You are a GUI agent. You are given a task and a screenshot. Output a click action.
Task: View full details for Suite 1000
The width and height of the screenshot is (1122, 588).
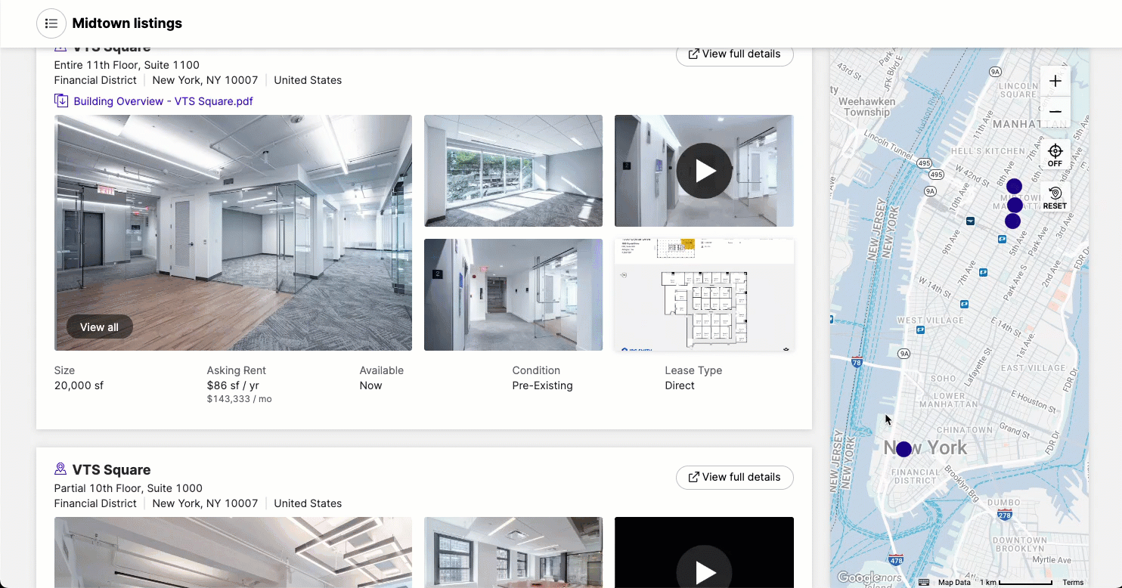[x=734, y=477]
